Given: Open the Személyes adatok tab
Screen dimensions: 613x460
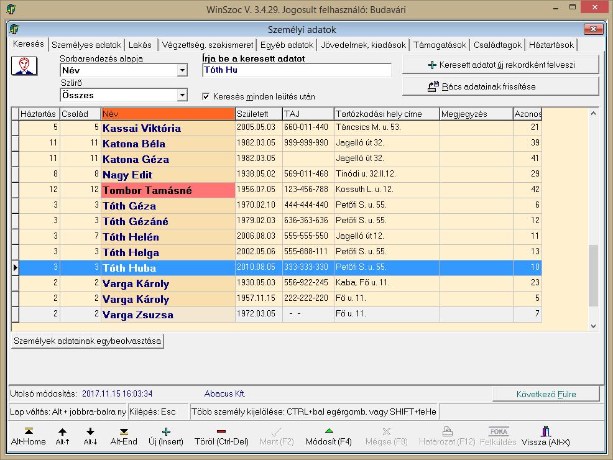Looking at the screenshot, I should 86,45.
